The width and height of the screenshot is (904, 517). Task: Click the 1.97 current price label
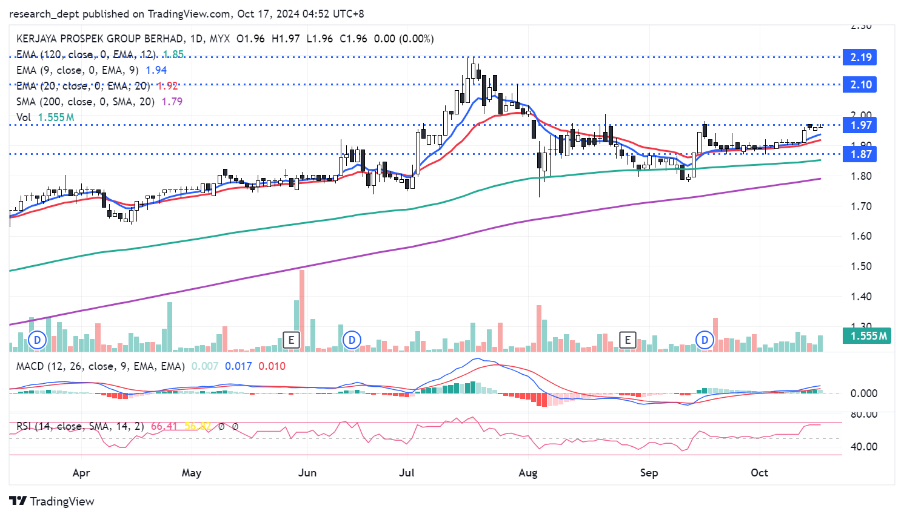click(860, 125)
